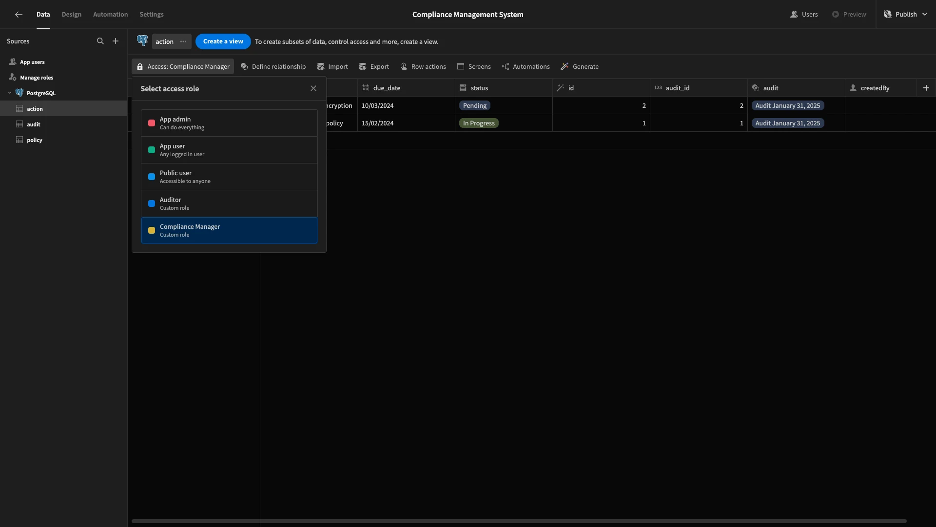Open Screens in toolbar

pyautogui.click(x=474, y=67)
